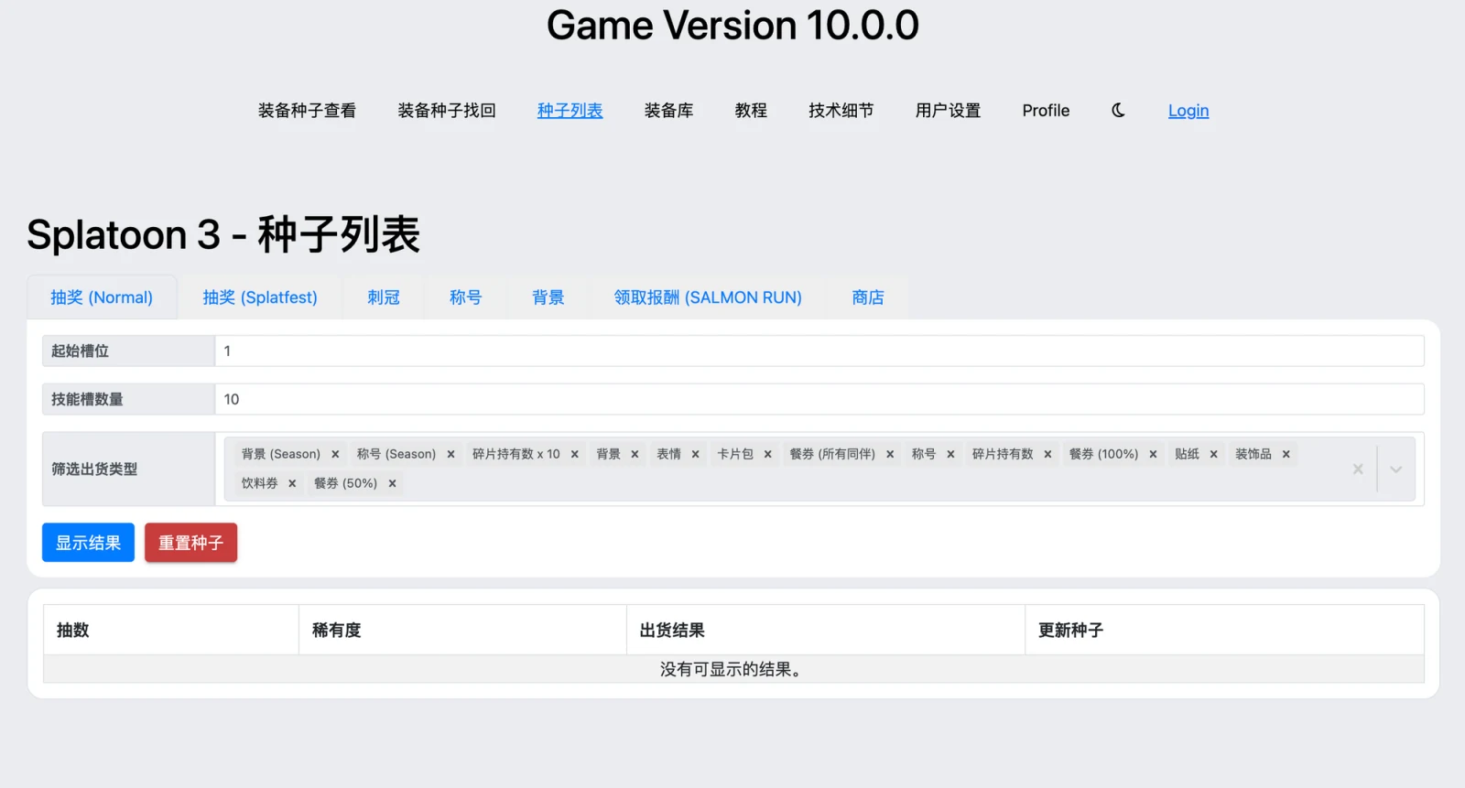This screenshot has height=788, width=1465.
Task: Open the 装备种子查看 page
Action: coord(307,110)
